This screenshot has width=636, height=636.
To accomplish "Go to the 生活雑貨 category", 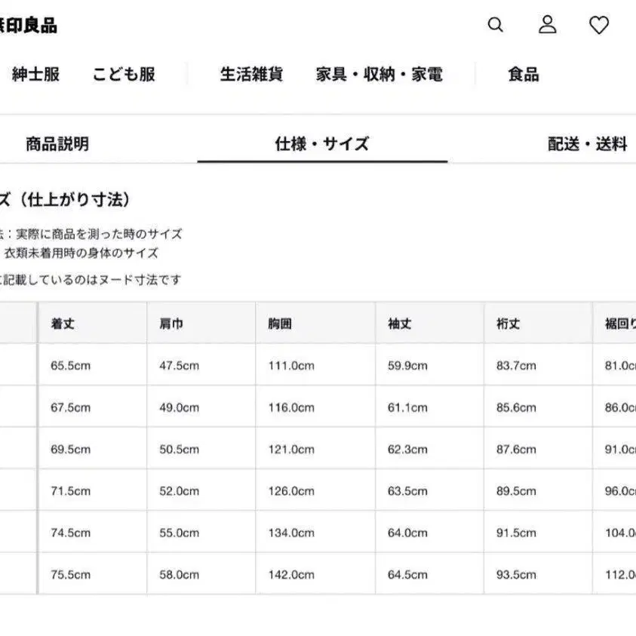I will (251, 74).
